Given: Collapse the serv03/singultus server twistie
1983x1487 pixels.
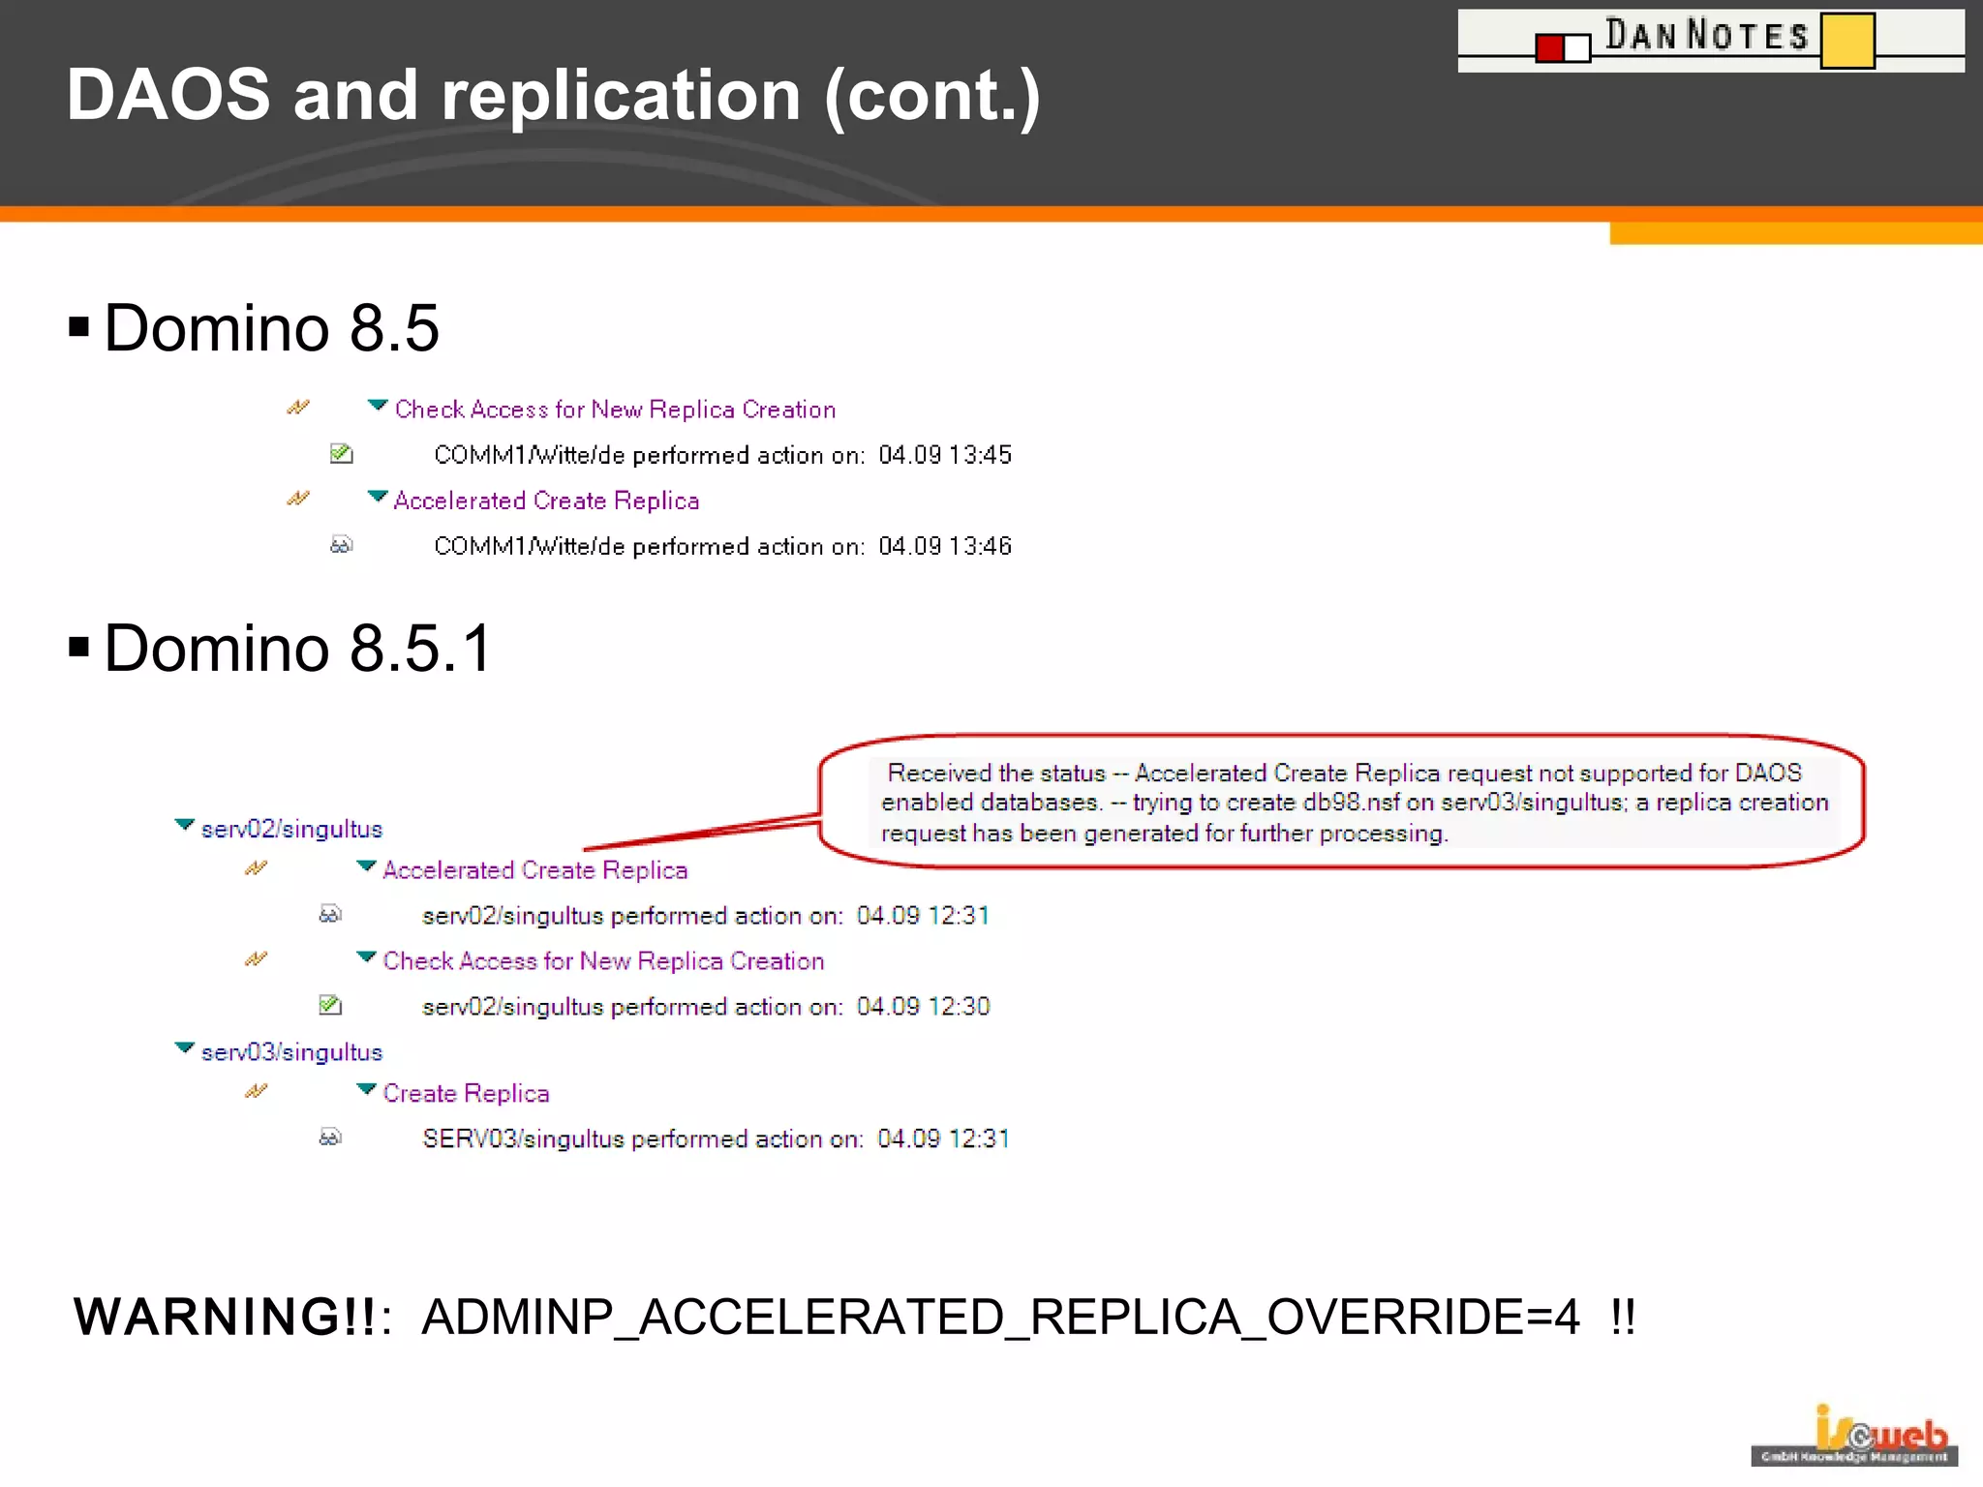Looking at the screenshot, I should point(184,1048).
